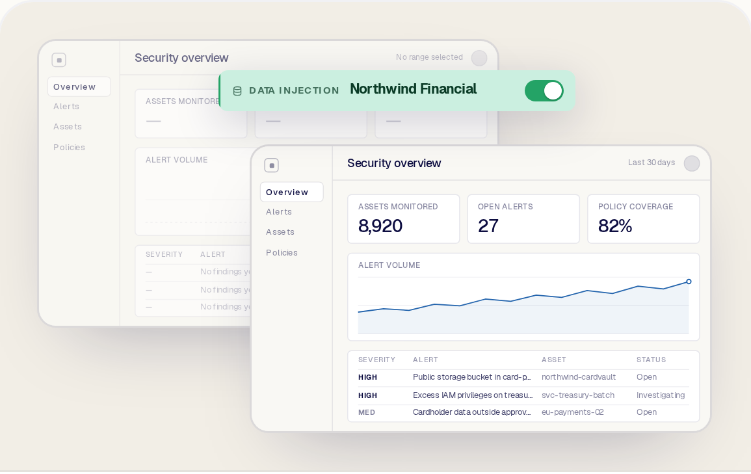The height and width of the screenshot is (474, 751).
Task: Select the Public storage bucket alert row
Action: point(523,377)
